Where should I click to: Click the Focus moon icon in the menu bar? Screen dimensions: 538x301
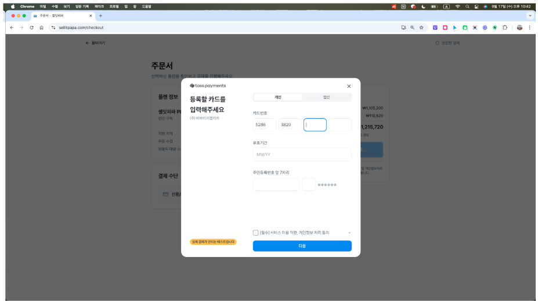(424, 6)
